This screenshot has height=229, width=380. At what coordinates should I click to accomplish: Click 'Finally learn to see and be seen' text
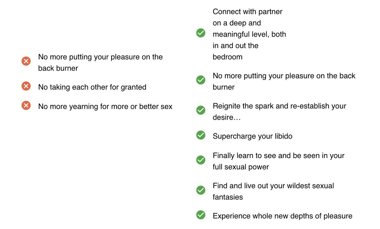pyautogui.click(x=278, y=156)
